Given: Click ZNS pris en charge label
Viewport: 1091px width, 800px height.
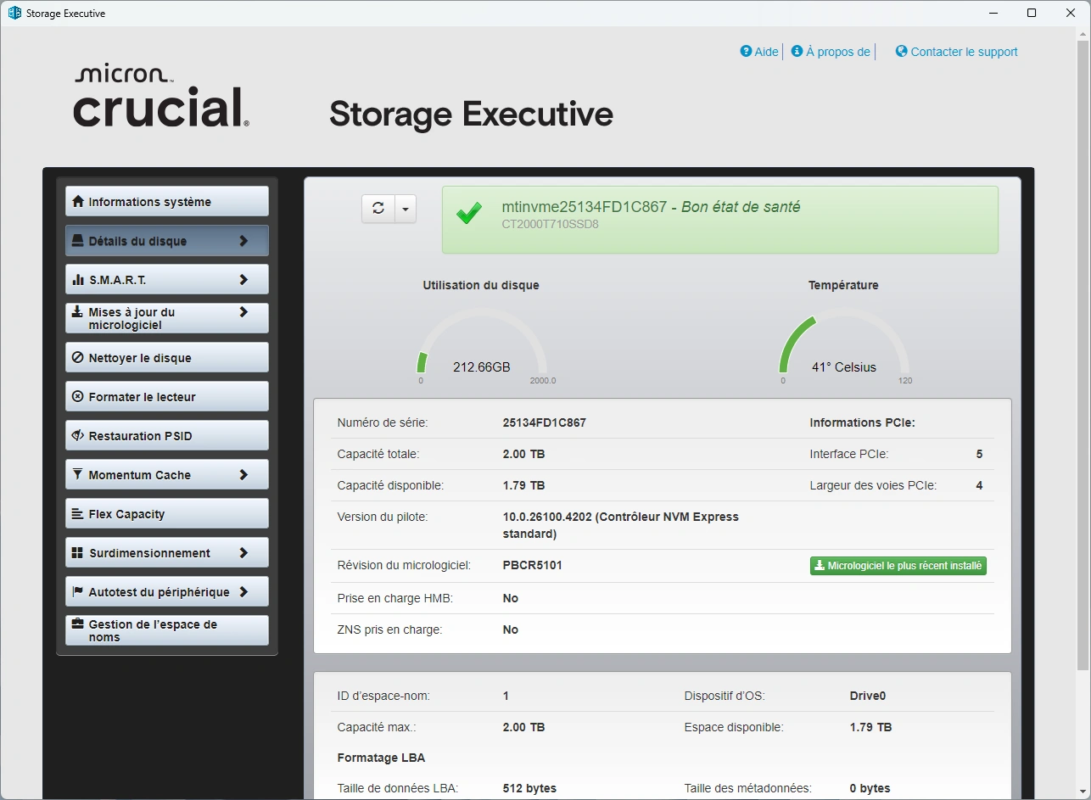Looking at the screenshot, I should point(389,629).
